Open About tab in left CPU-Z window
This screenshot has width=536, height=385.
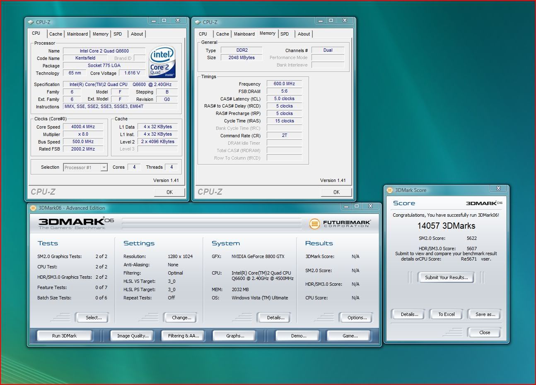137,34
